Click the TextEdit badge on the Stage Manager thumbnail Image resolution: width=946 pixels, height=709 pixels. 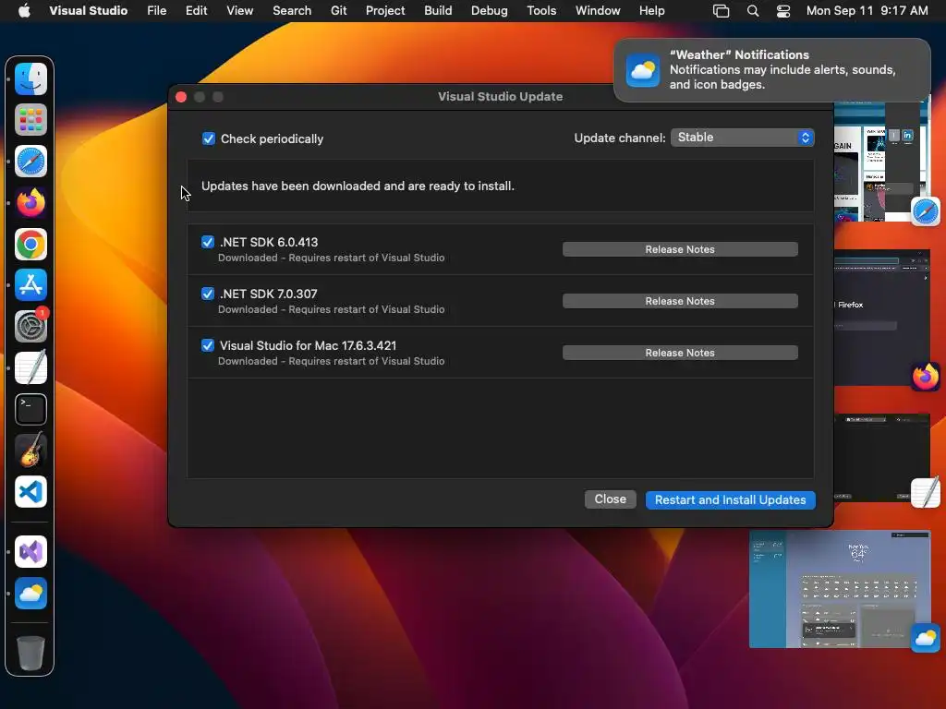pyautogui.click(x=925, y=493)
